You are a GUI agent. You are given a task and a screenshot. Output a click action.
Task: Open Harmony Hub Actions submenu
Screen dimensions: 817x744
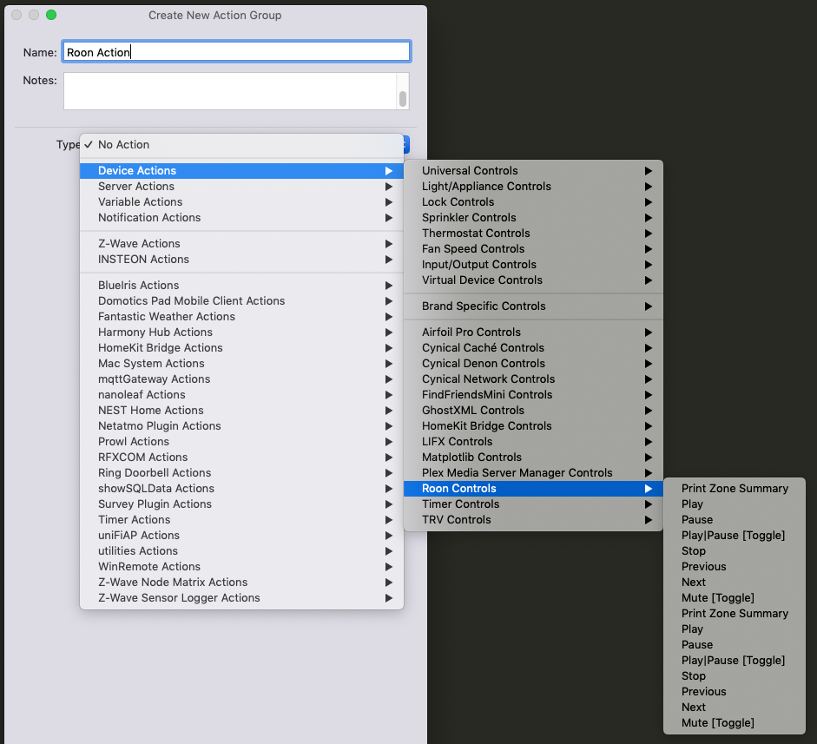point(241,332)
